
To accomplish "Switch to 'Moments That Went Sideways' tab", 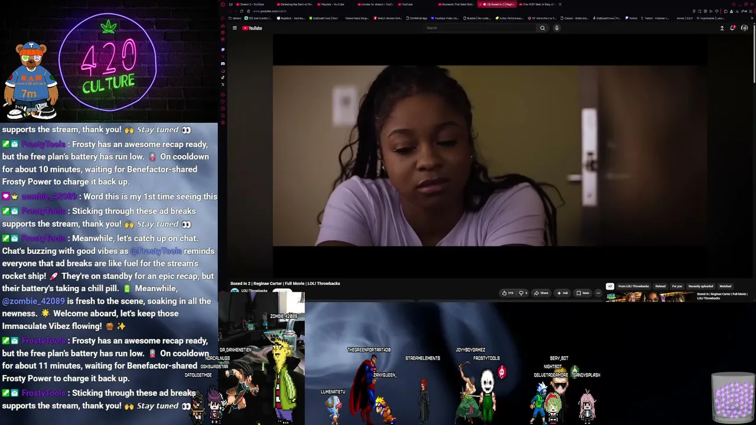I will click(456, 4).
